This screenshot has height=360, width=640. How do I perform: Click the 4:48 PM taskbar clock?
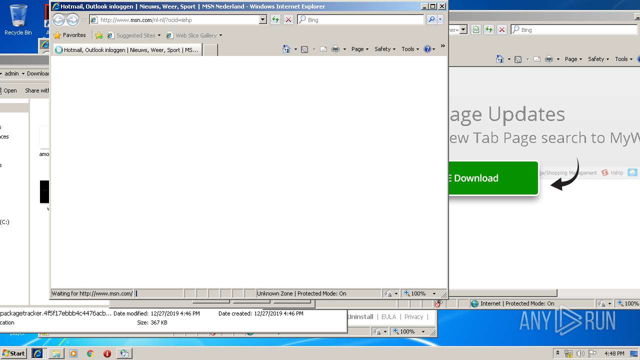614,353
